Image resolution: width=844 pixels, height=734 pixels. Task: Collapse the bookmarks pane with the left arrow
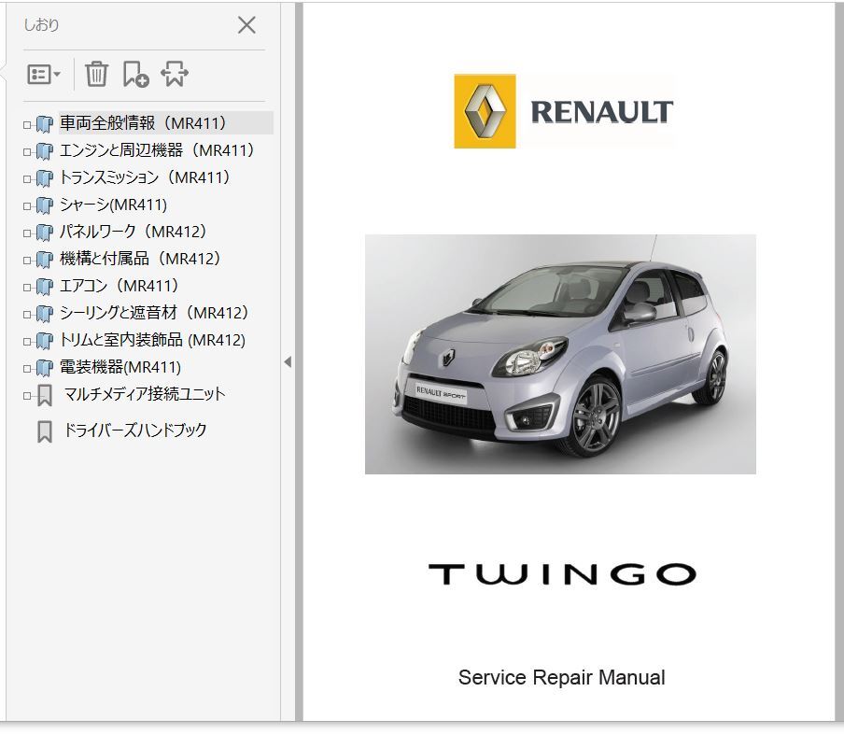click(x=288, y=362)
